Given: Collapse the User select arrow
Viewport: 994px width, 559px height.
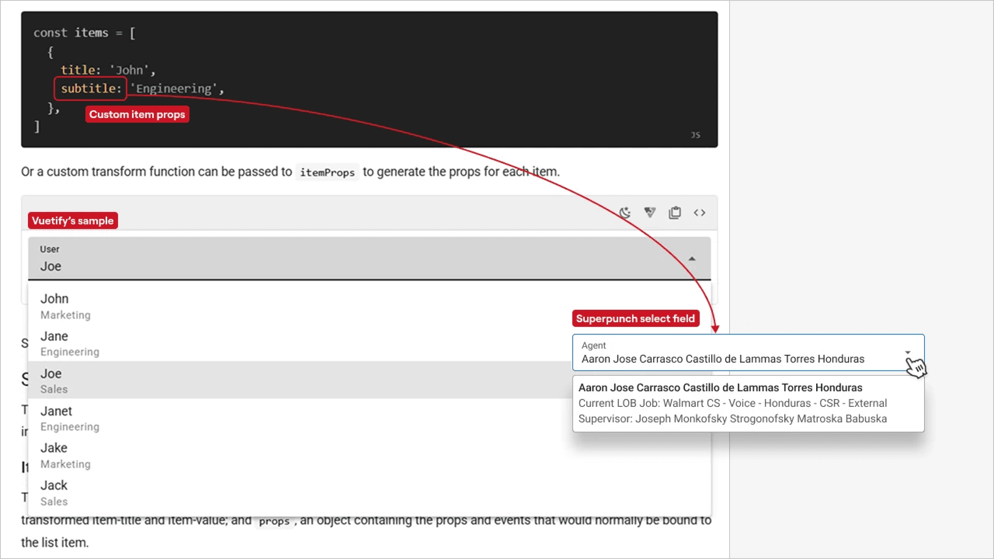Looking at the screenshot, I should 692,259.
